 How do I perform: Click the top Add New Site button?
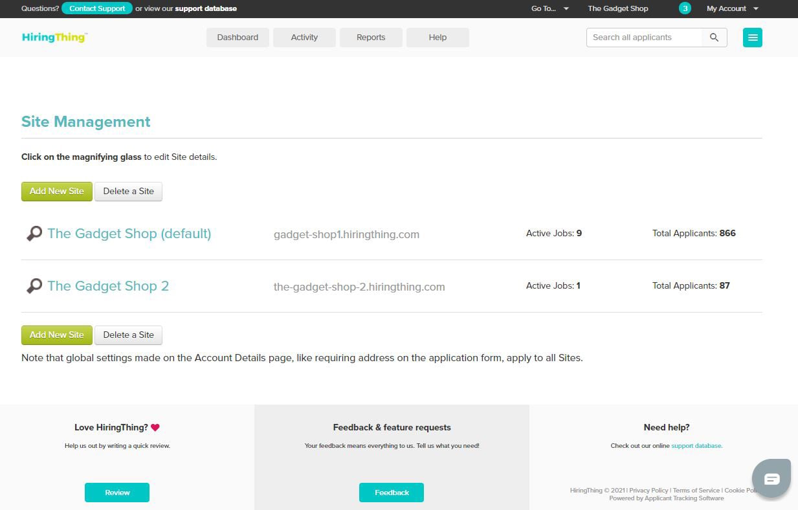pyautogui.click(x=57, y=191)
